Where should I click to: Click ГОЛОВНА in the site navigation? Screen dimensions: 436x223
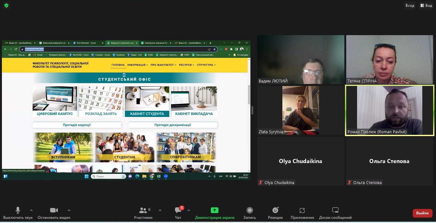tap(118, 65)
